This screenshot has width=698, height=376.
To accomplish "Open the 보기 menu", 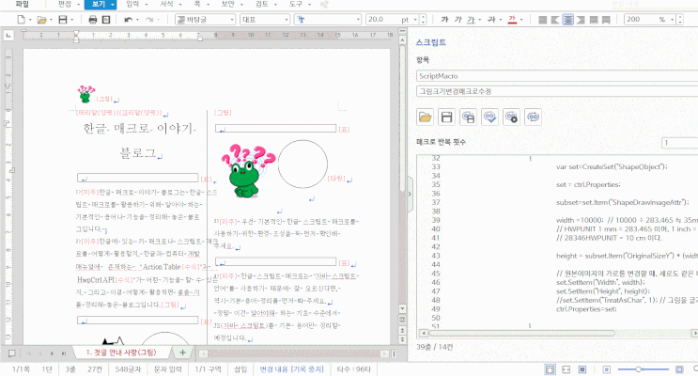I will coord(98,5).
